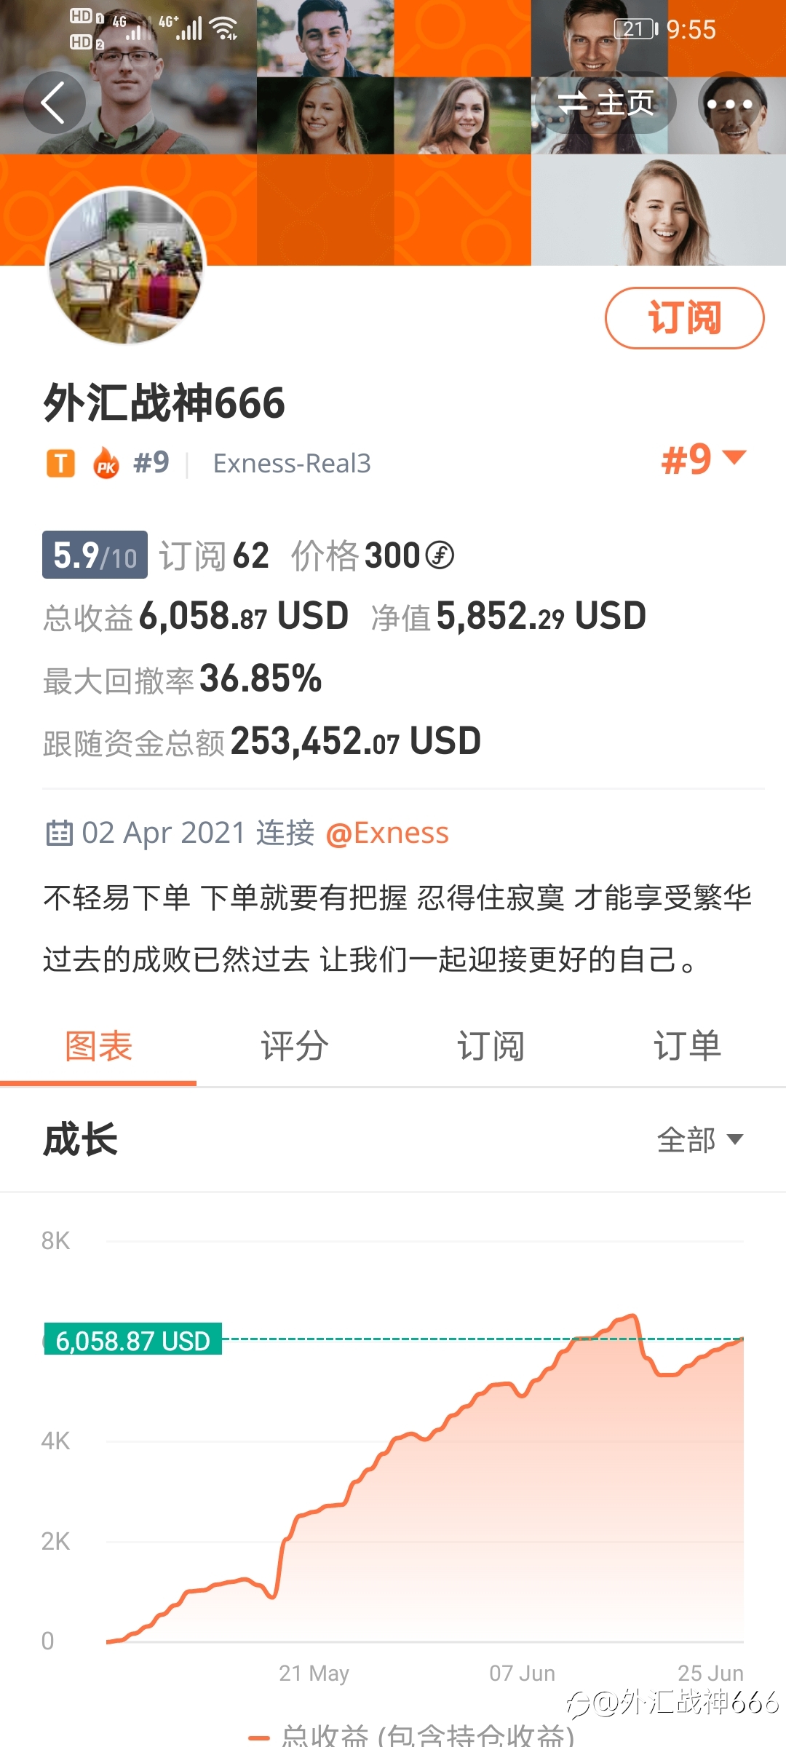Tap the calendar icon before 02 Apr 2021

60,833
